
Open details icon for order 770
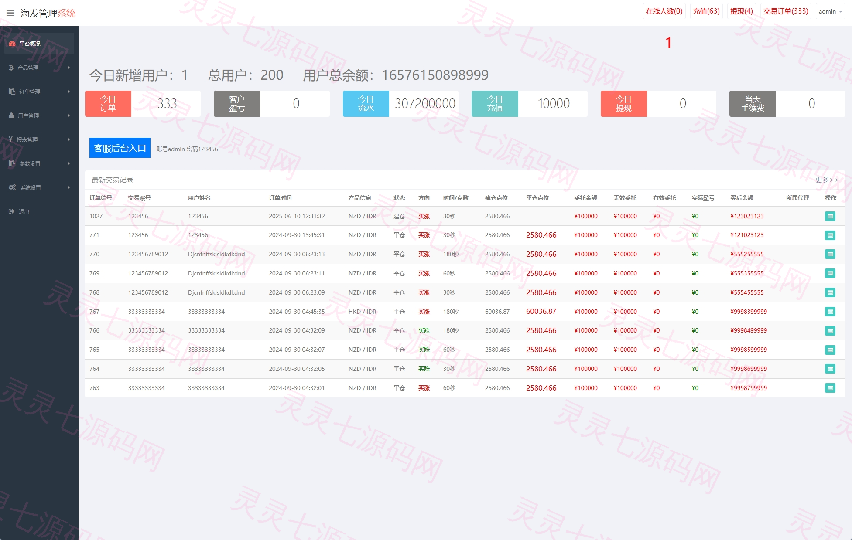(830, 254)
